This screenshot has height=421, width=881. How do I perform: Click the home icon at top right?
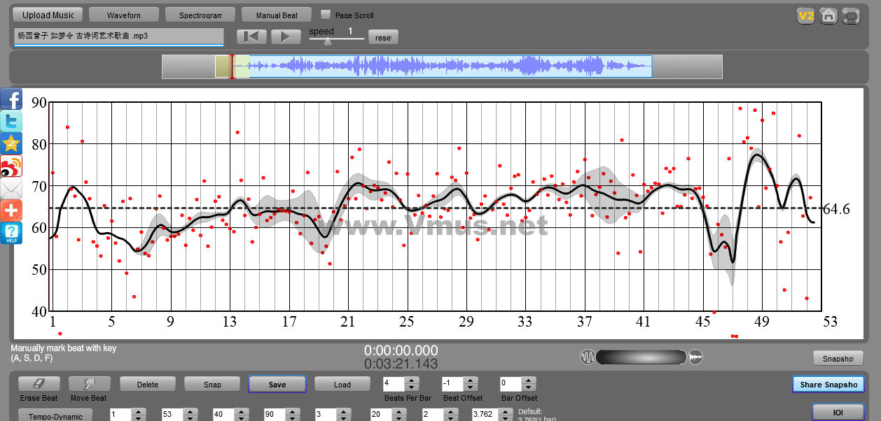(828, 15)
